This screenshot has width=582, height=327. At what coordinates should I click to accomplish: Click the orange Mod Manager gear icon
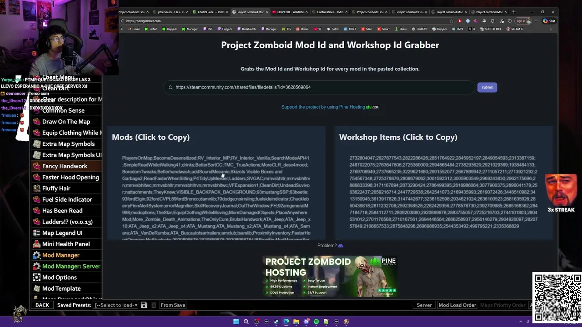tap(36, 255)
